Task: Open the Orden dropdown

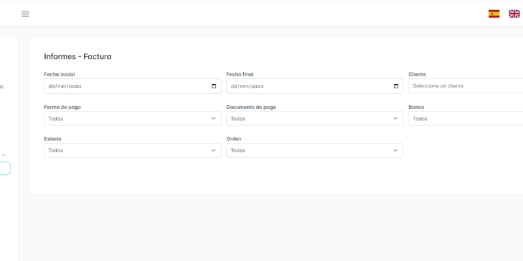Action: [314, 150]
